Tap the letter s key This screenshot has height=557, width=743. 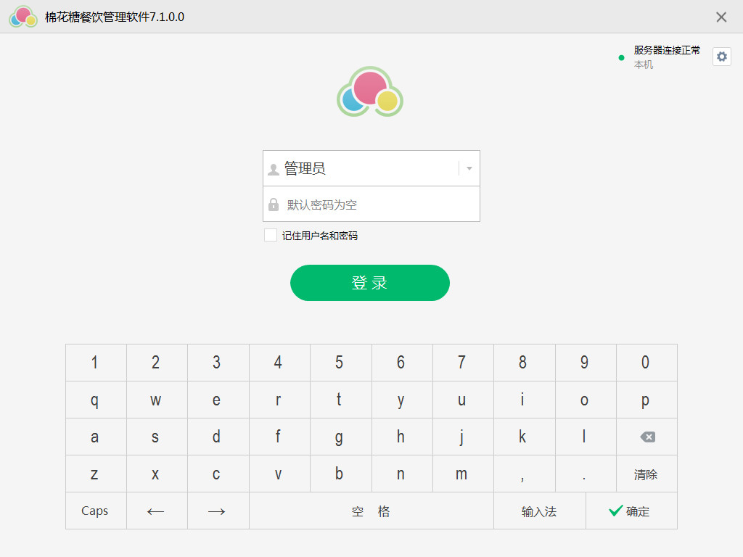click(x=157, y=437)
